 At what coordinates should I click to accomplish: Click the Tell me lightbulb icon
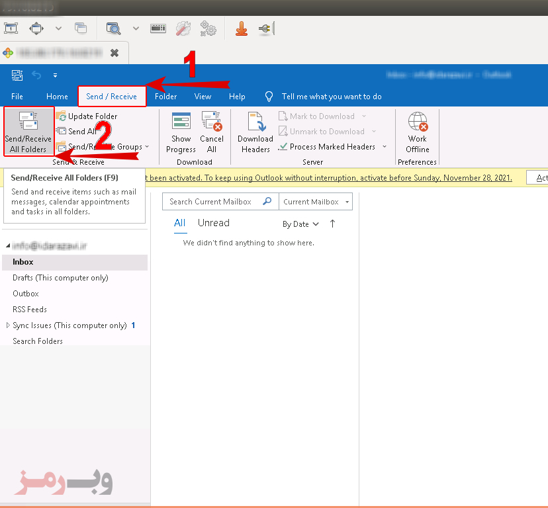pos(269,97)
